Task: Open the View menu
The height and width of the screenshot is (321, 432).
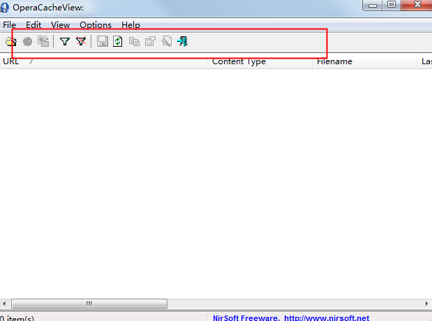Action: tap(60, 25)
